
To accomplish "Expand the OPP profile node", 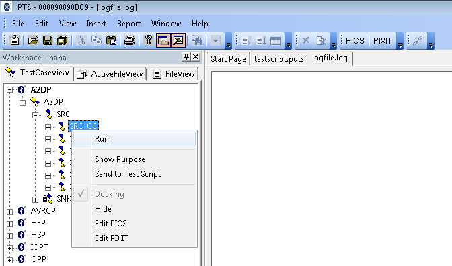I will point(9,260).
